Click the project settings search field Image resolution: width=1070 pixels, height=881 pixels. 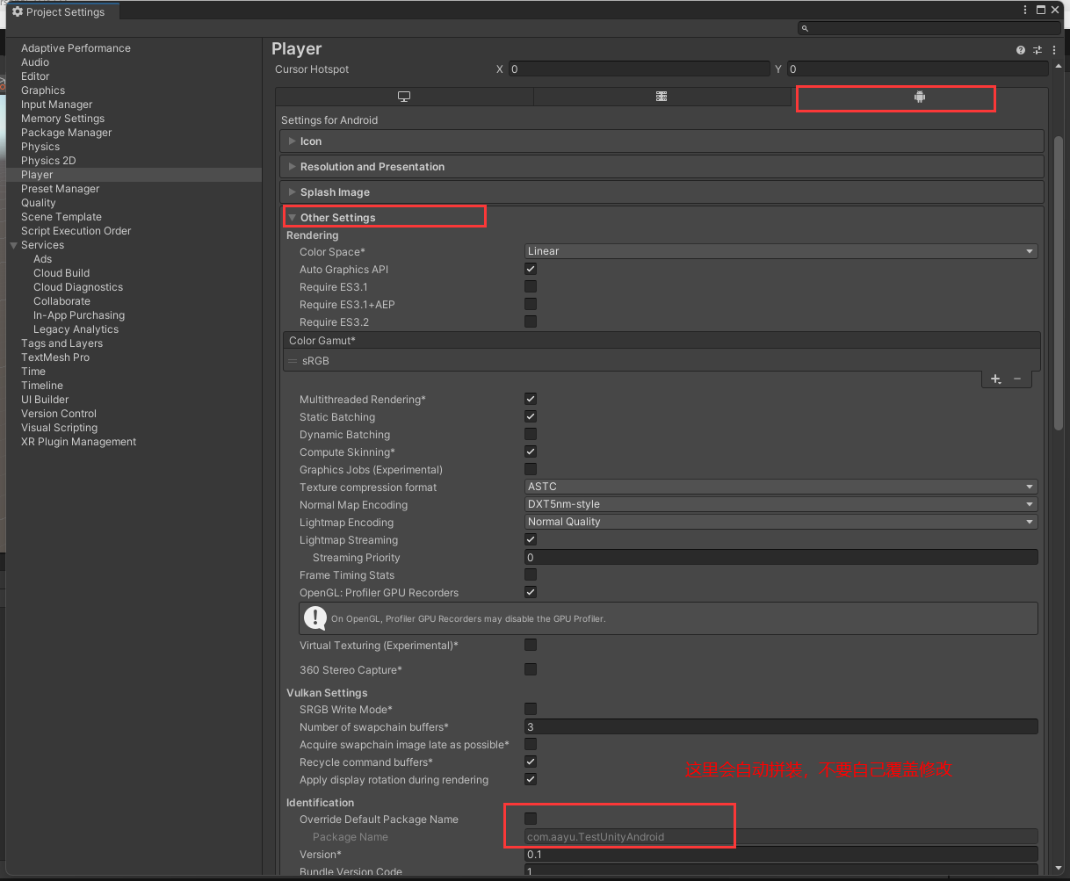point(931,28)
